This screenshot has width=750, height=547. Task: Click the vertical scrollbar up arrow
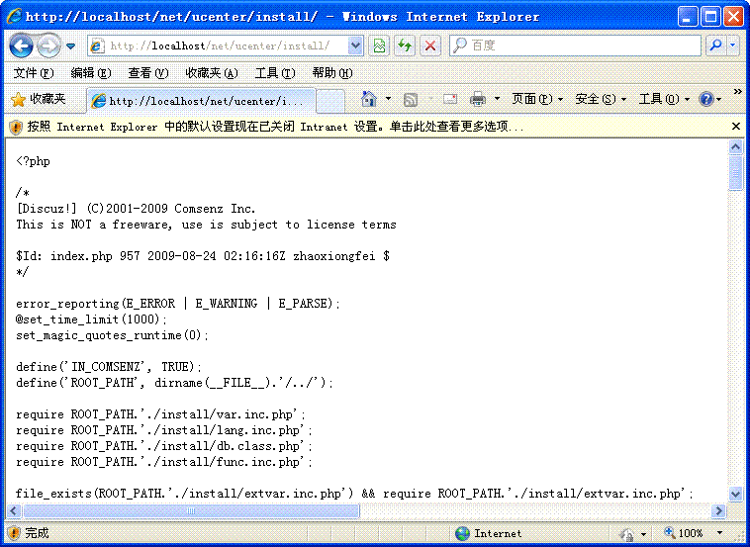click(x=735, y=146)
